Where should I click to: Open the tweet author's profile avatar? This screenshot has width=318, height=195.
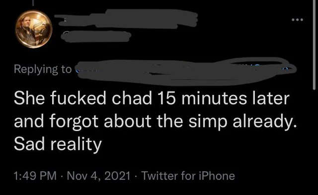pos(34,29)
